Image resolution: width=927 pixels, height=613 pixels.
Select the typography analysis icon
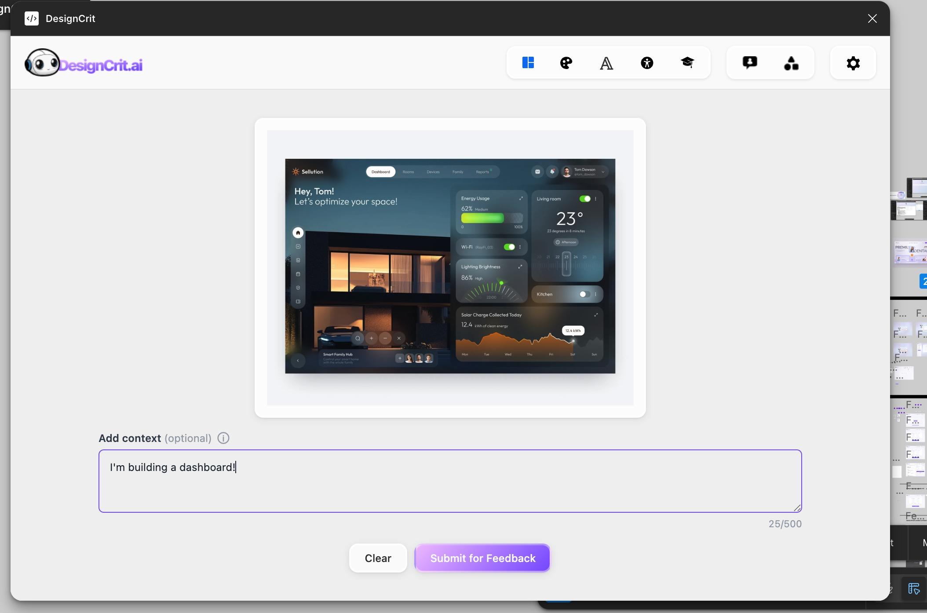point(606,62)
